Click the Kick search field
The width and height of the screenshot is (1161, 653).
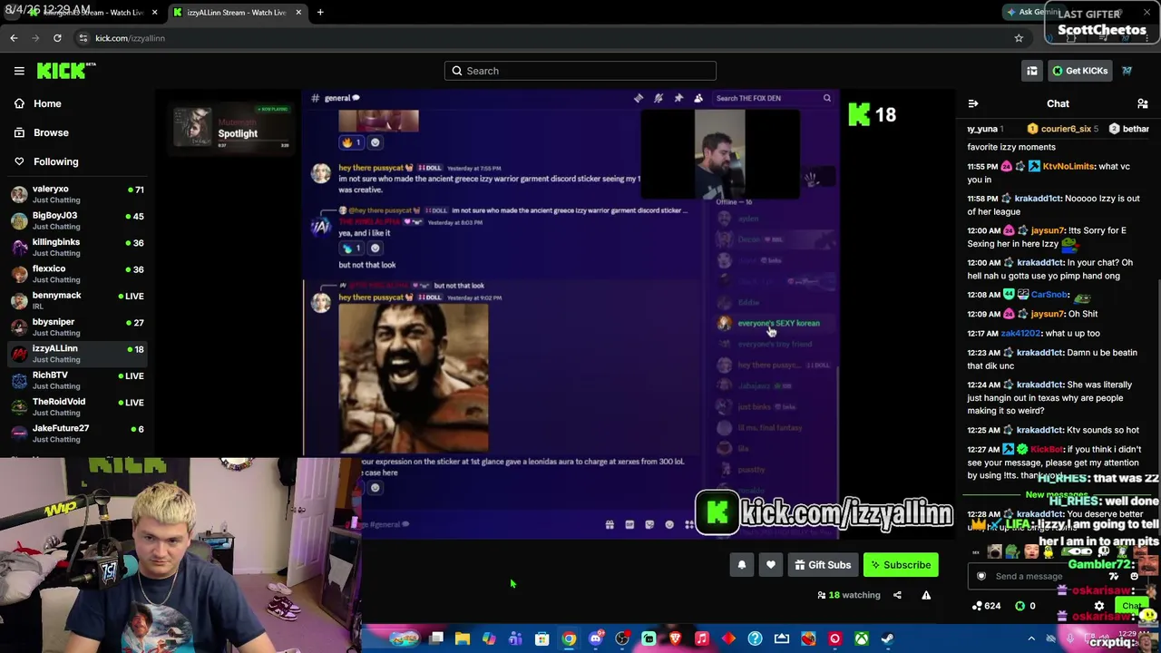click(x=580, y=71)
